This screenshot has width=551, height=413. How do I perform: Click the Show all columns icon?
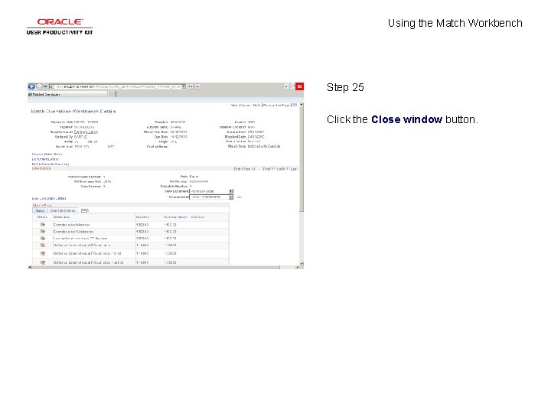pos(85,210)
